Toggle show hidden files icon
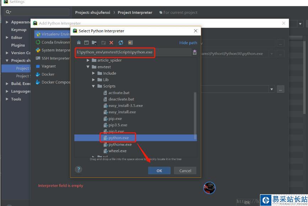This screenshot has width=308, height=206. point(131,43)
